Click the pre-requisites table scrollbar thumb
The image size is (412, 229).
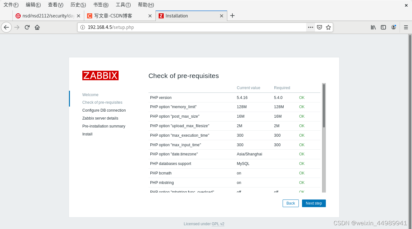tap(324, 106)
